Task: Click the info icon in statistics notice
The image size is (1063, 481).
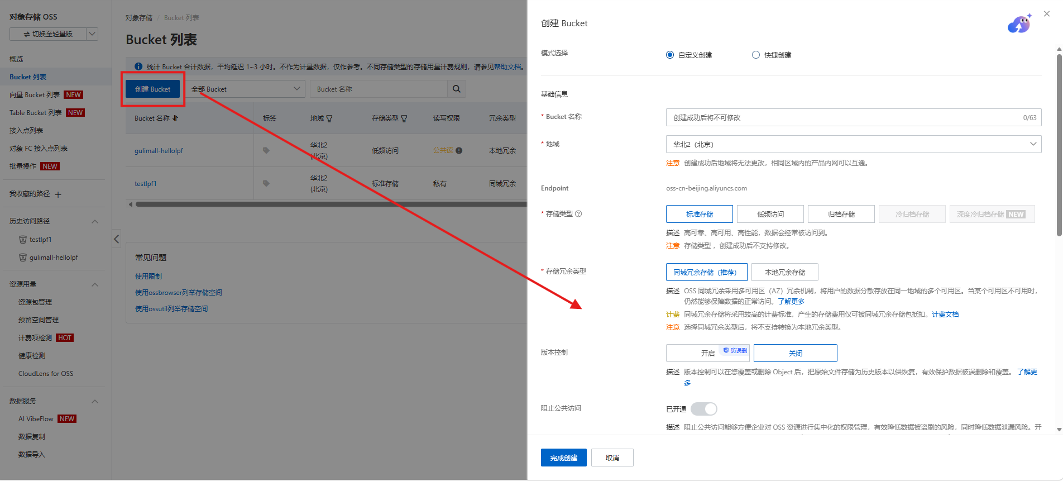Action: (138, 66)
